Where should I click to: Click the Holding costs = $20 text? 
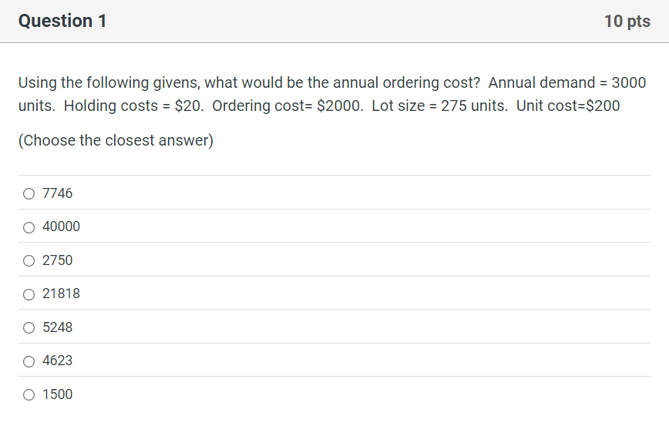(x=133, y=106)
